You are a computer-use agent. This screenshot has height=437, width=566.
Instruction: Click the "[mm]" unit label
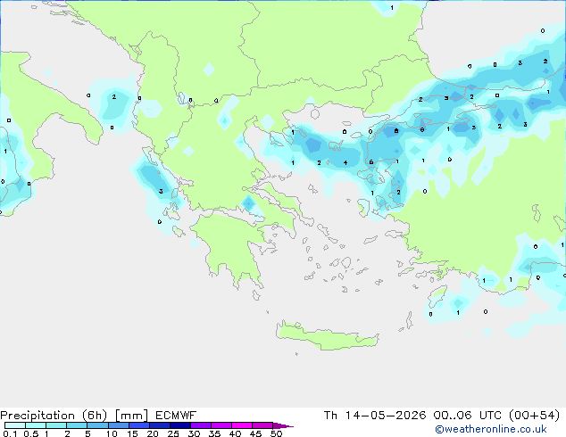(x=131, y=416)
